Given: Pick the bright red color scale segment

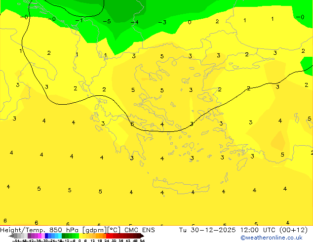Looking at the screenshot, I should tap(108, 236).
